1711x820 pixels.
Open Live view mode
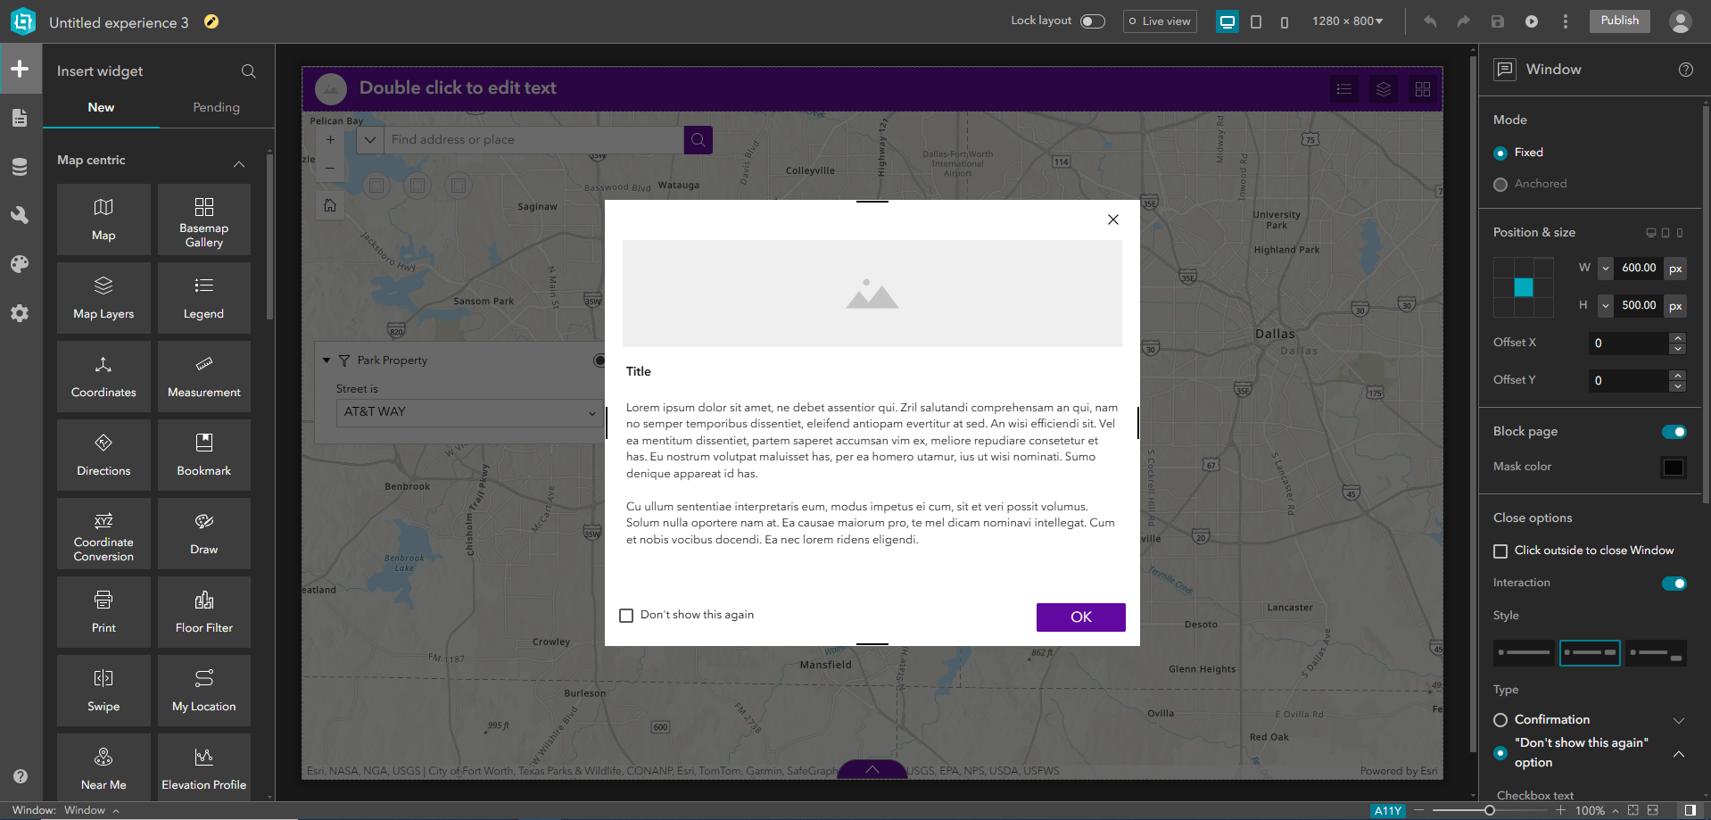pos(1159,21)
